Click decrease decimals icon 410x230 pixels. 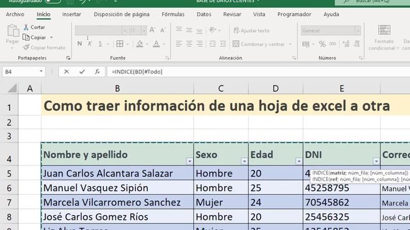tap(357, 44)
